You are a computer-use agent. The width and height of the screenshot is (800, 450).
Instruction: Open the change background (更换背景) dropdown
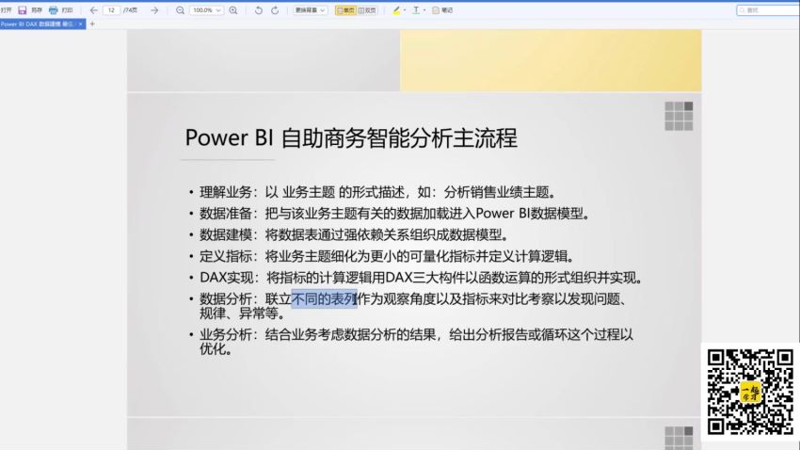coord(311,10)
